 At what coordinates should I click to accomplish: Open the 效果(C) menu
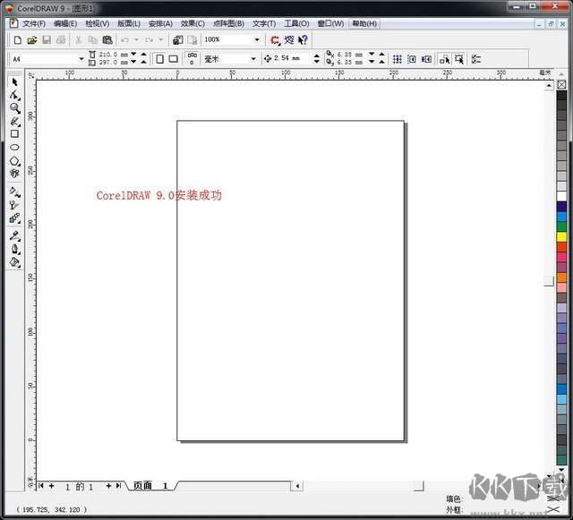[x=192, y=24]
